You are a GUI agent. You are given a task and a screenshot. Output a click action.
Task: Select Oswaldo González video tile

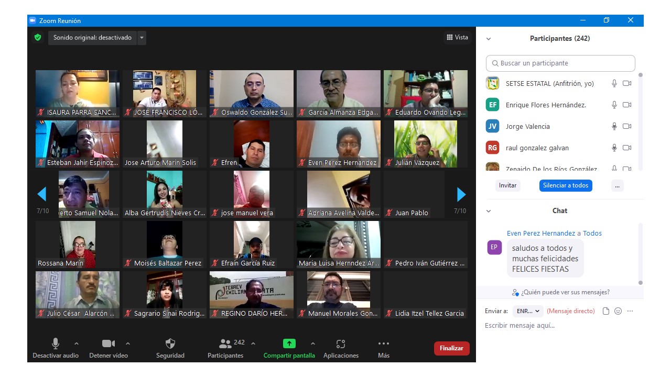(252, 94)
